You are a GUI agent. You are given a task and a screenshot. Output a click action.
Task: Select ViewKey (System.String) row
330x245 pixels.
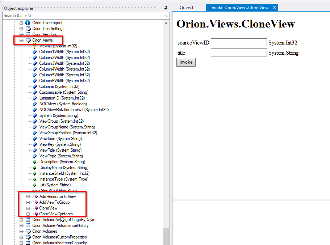coord(60,144)
